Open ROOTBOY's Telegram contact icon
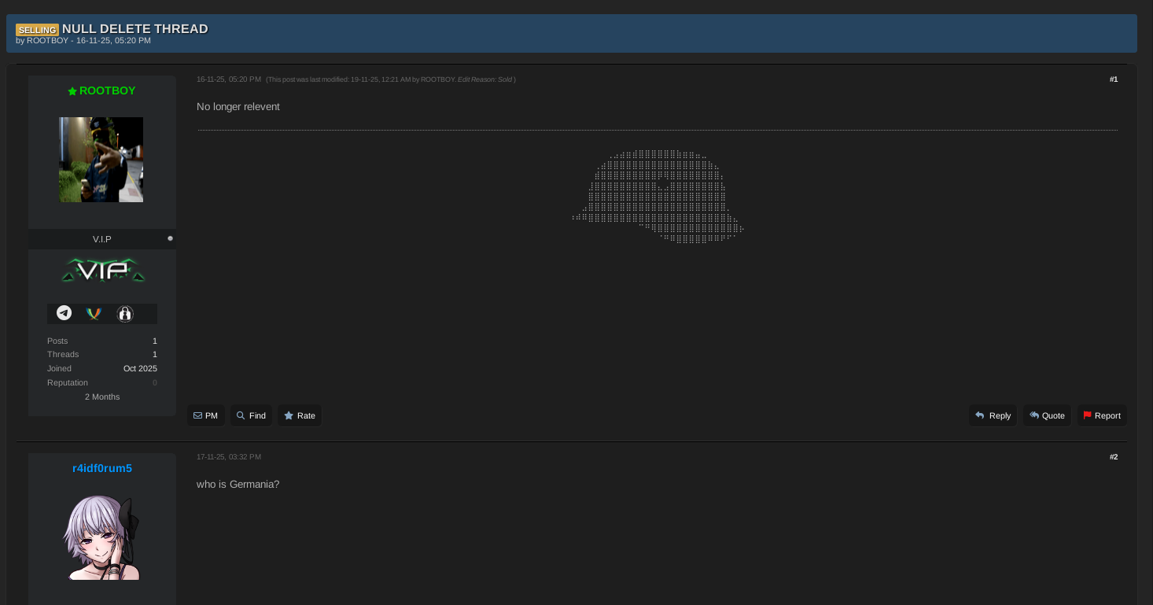 [64, 312]
